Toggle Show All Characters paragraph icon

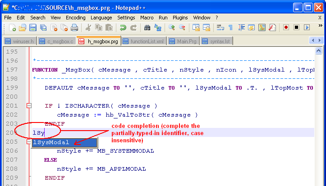click(230, 27)
